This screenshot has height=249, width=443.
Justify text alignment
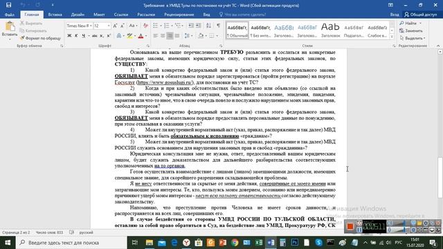tap(177, 36)
